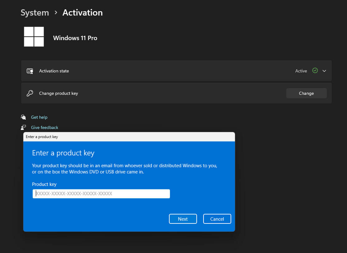Viewport: 347px width, 253px height.
Task: Select Activation in the breadcrumb trail
Action: 82,13
